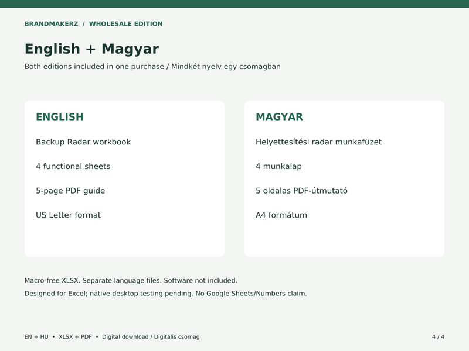
Task: Select 'Helyettesítési radar munkafüzet' text
Action: pyautogui.click(x=318, y=142)
